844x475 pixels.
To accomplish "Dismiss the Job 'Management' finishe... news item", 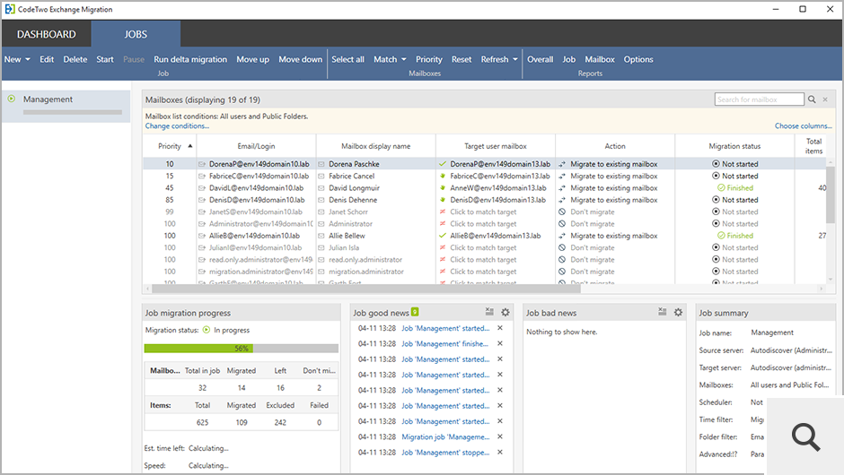I will (x=500, y=343).
